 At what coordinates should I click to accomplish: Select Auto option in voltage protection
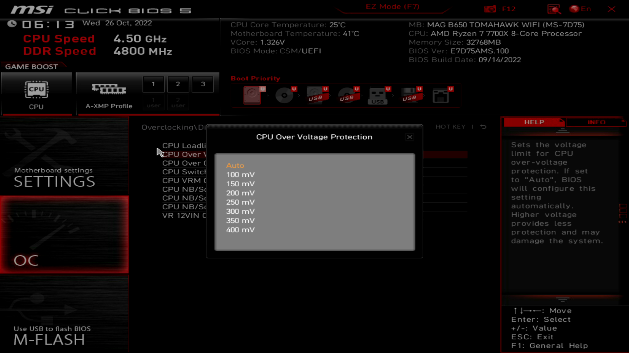pos(236,165)
